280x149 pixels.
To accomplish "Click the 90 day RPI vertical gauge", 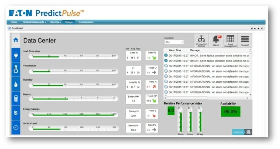I will pyautogui.click(x=200, y=120).
